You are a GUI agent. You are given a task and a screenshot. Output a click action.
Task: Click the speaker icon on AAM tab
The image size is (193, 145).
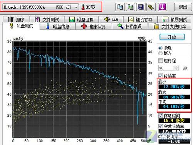tap(107, 19)
